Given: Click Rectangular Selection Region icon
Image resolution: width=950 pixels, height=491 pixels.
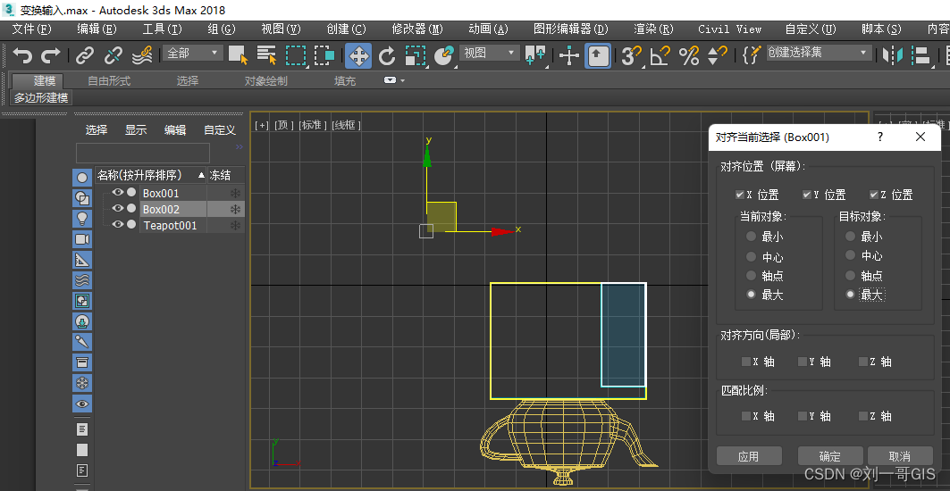Looking at the screenshot, I should [x=296, y=55].
